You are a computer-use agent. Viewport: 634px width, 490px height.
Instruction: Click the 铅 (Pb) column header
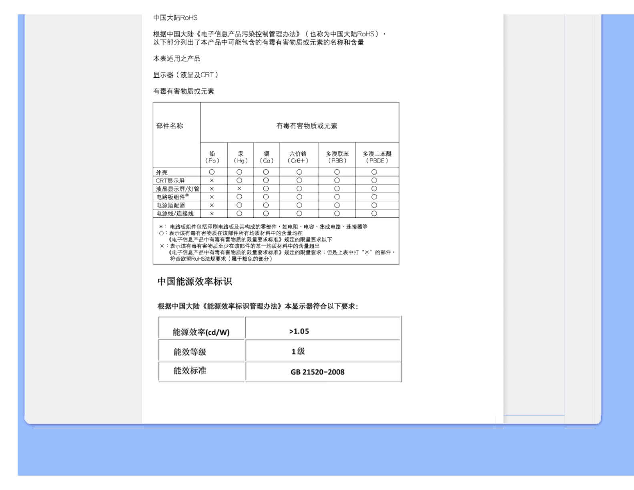212,157
